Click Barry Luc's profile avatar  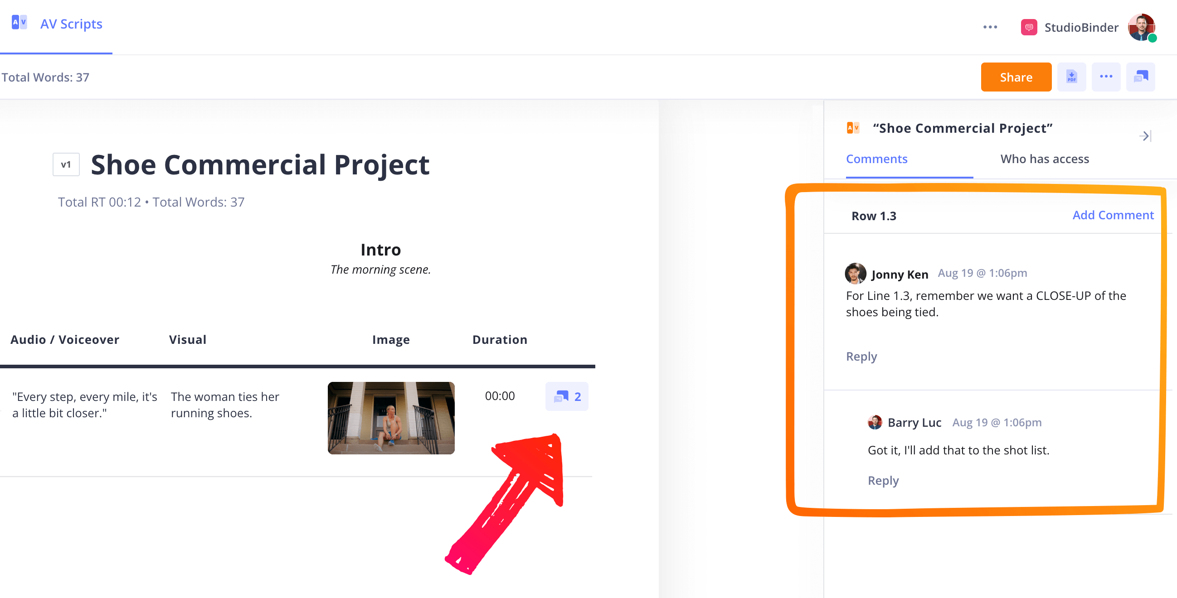875,422
